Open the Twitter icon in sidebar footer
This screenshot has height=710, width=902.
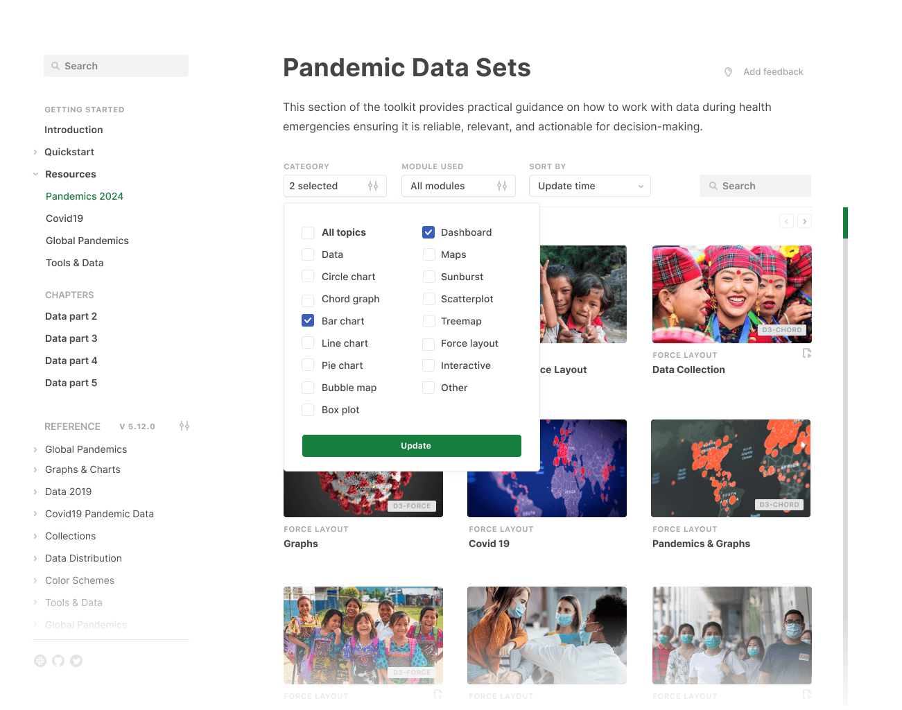76,661
